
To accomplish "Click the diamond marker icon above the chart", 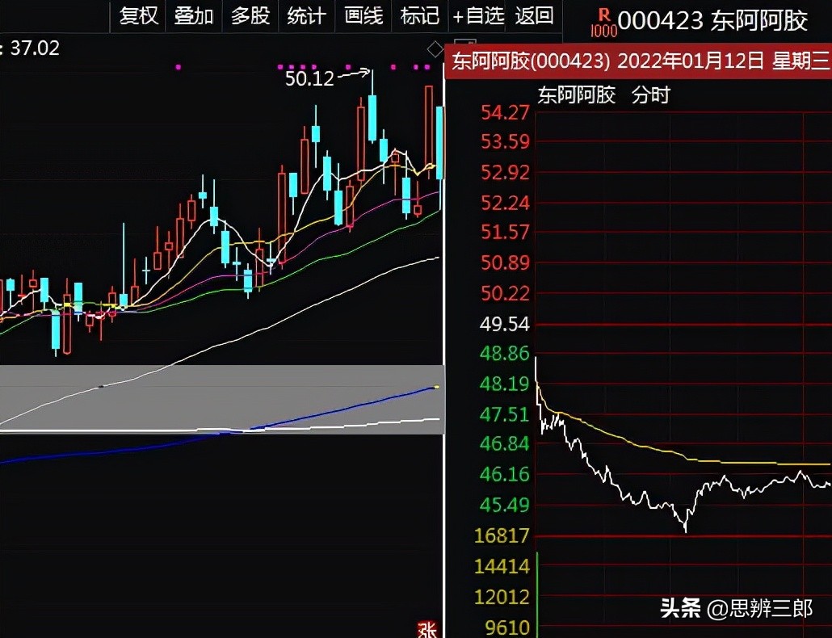I will (x=435, y=50).
